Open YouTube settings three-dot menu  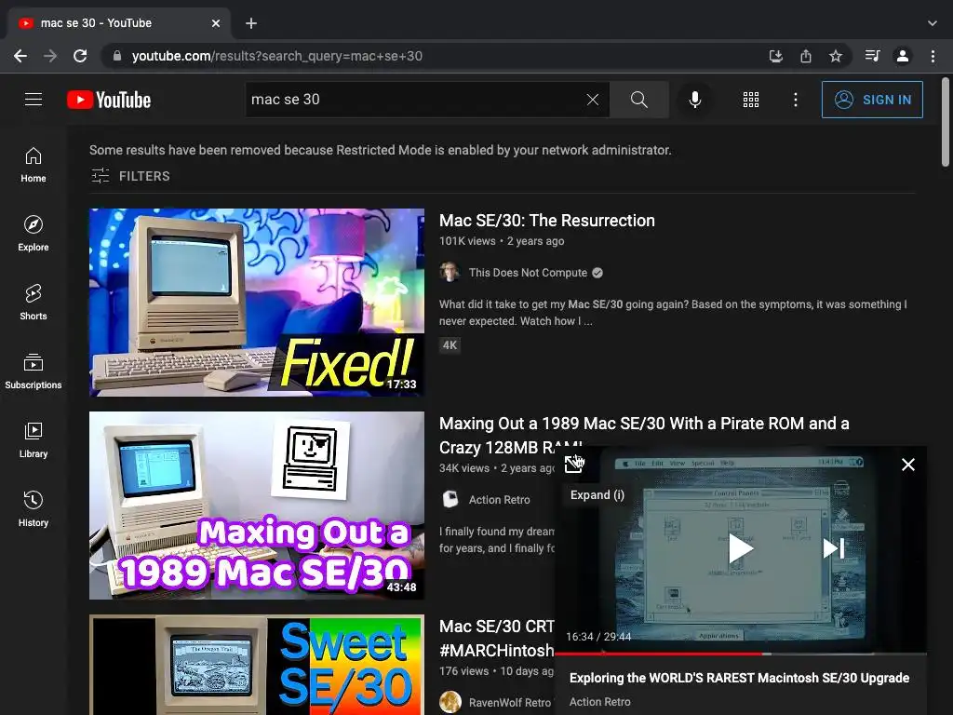[795, 100]
